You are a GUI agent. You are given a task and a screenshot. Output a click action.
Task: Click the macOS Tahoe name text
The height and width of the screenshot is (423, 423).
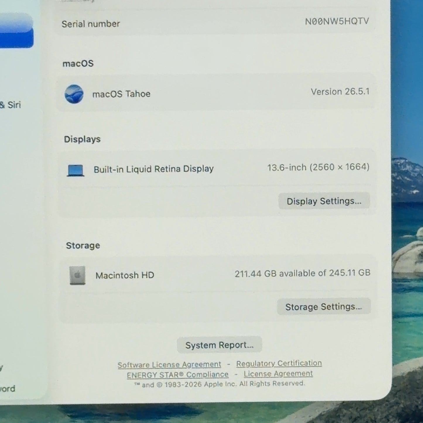[121, 94]
